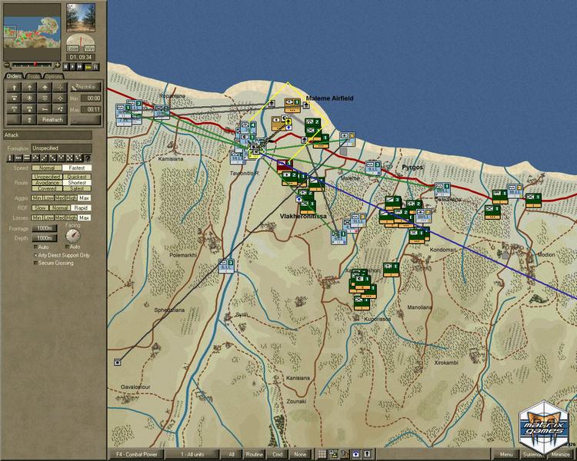
Task: Click the formation help question mark icon
Action: tap(87, 158)
